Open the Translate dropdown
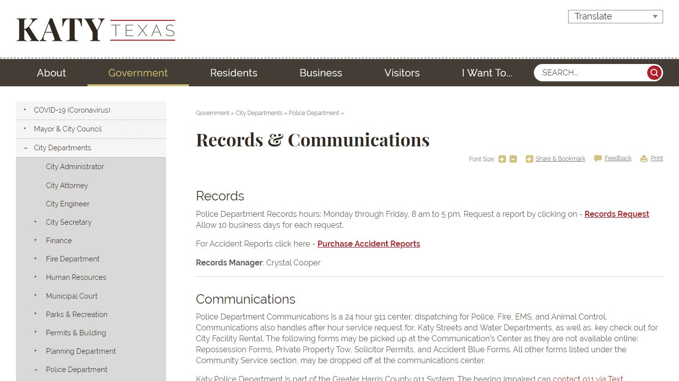This screenshot has width=679, height=381. coord(615,16)
